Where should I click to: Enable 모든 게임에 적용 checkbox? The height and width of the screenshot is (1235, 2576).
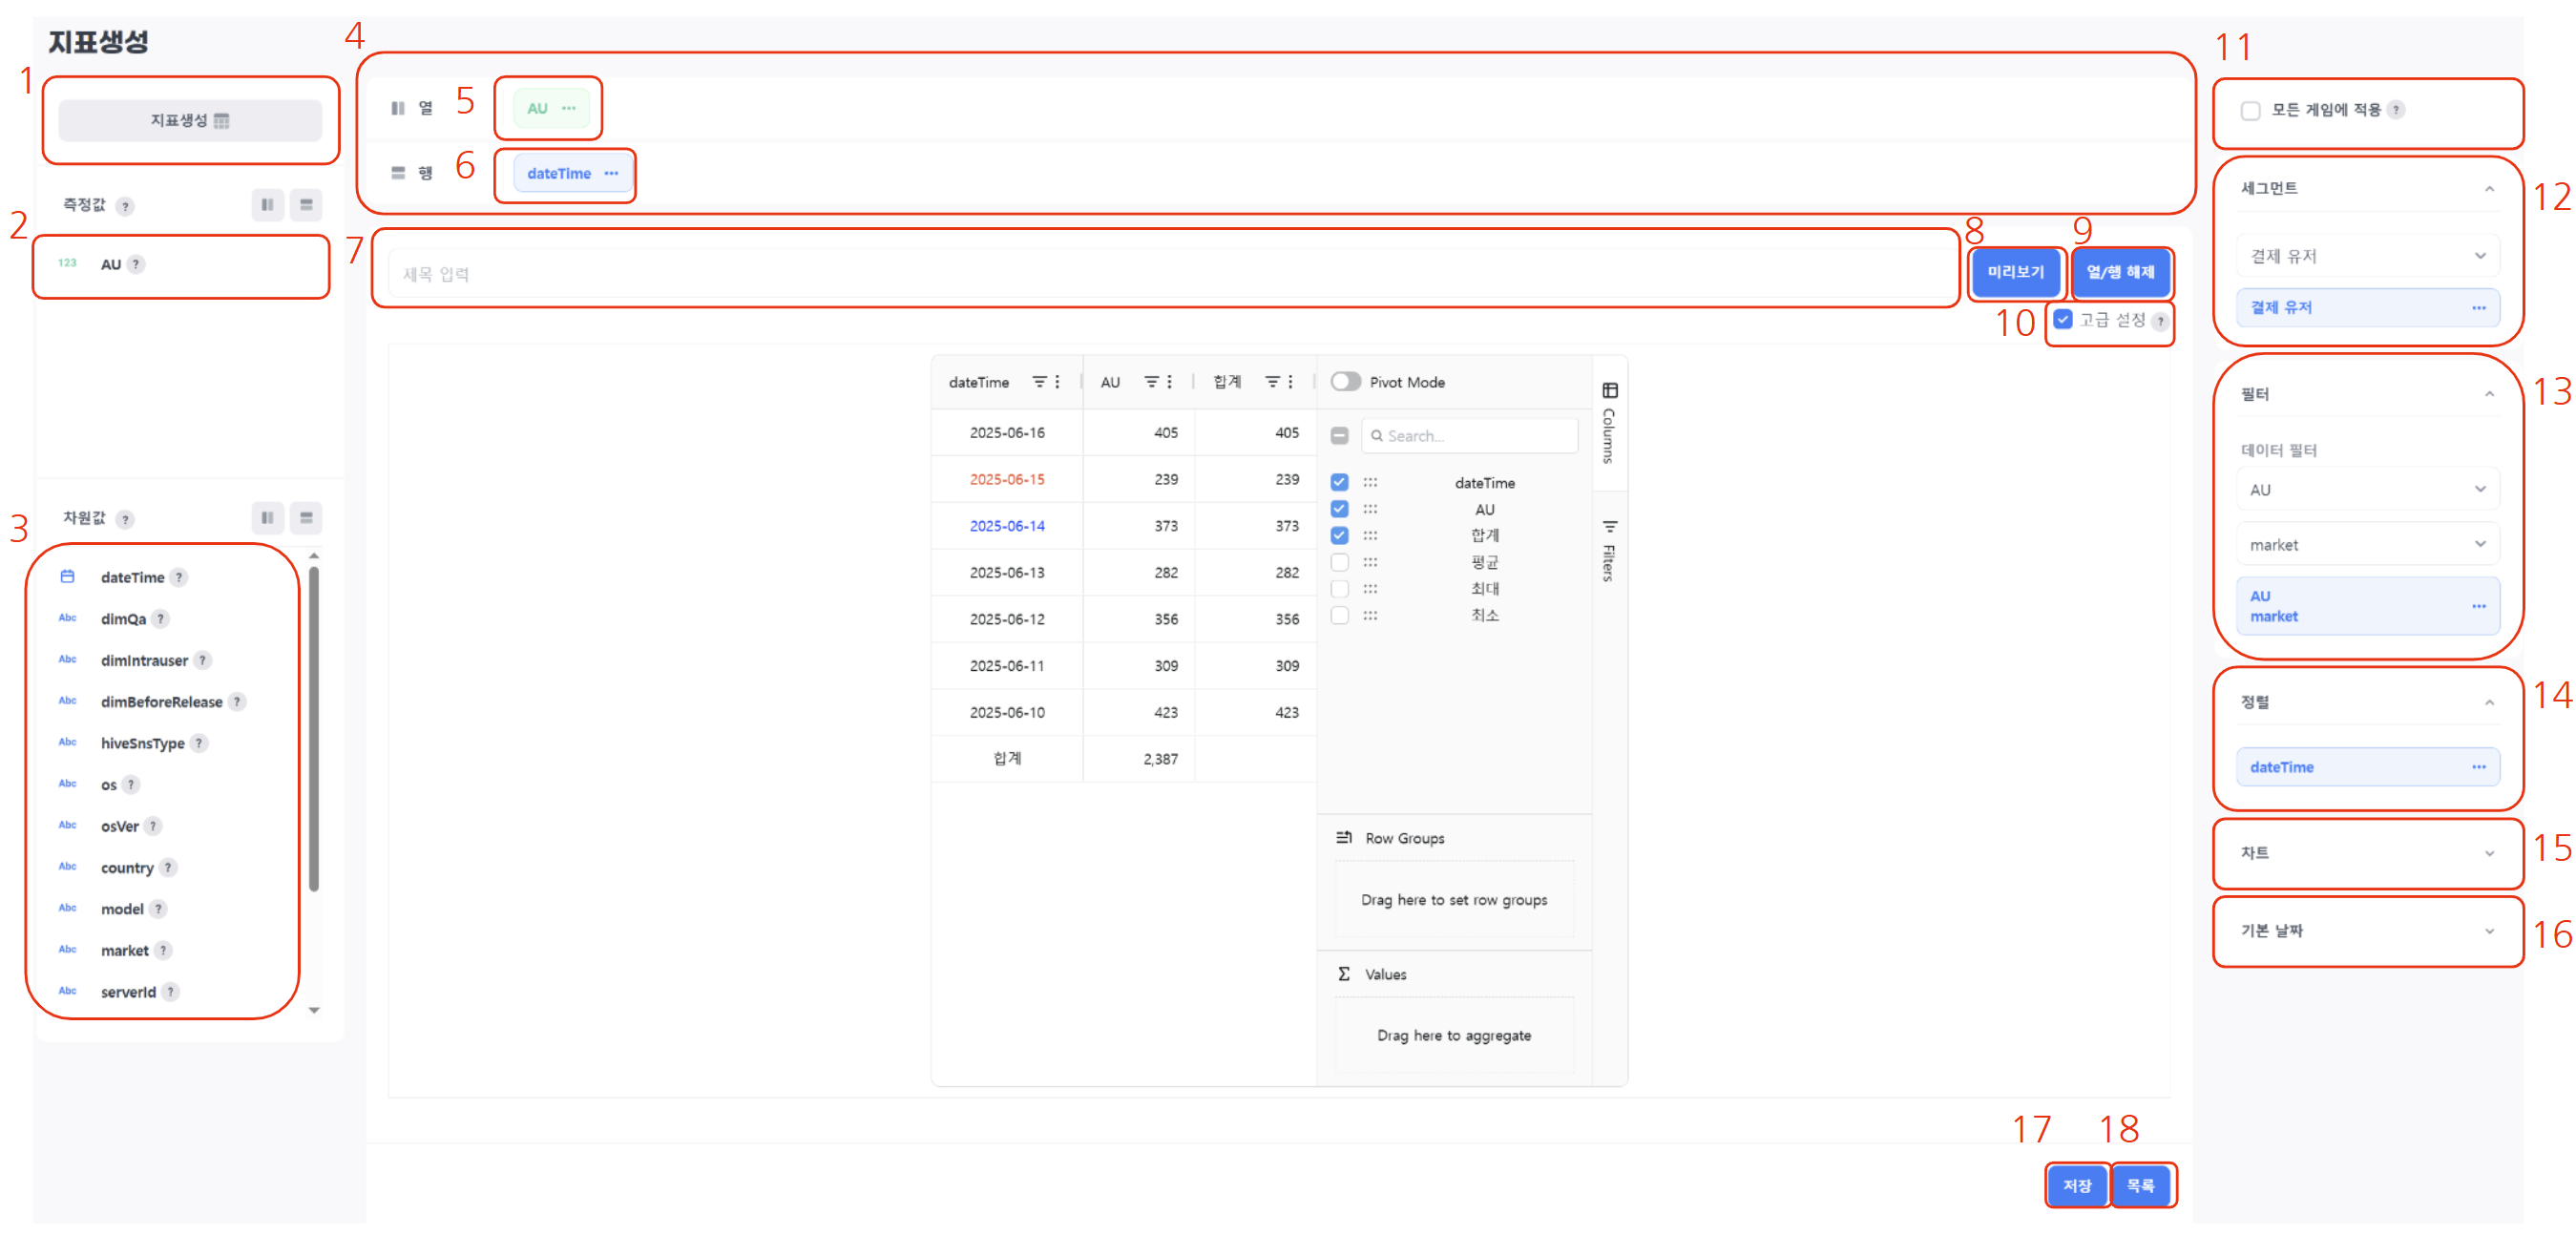tap(2250, 111)
